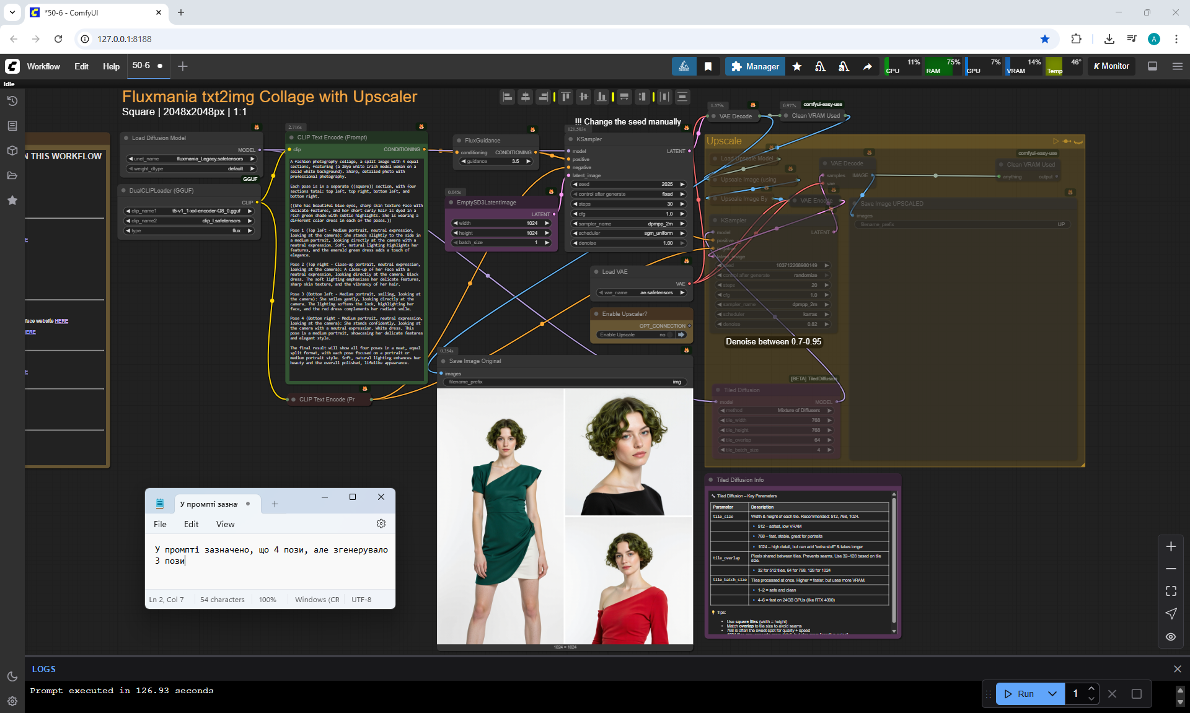Screen dimensions: 1190x713
Task: Open the node library cube icon
Action: pos(12,151)
